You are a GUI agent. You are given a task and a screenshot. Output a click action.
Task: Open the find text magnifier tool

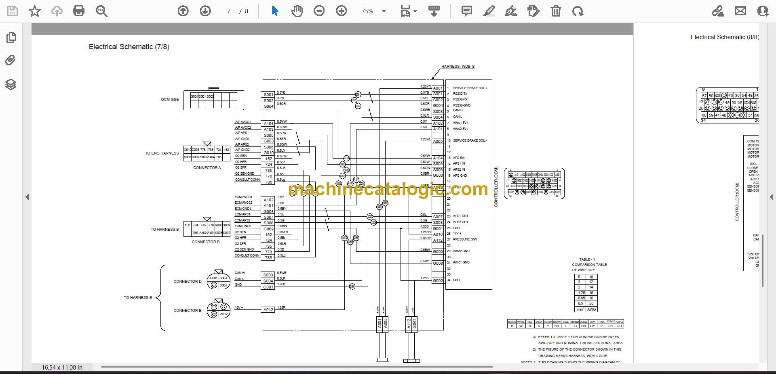click(101, 11)
